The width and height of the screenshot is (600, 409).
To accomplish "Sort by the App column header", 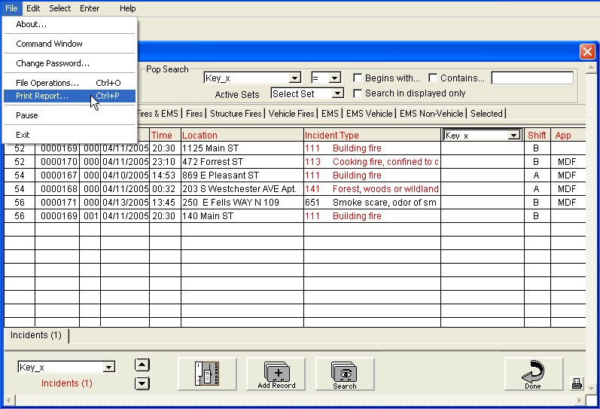I will 568,135.
